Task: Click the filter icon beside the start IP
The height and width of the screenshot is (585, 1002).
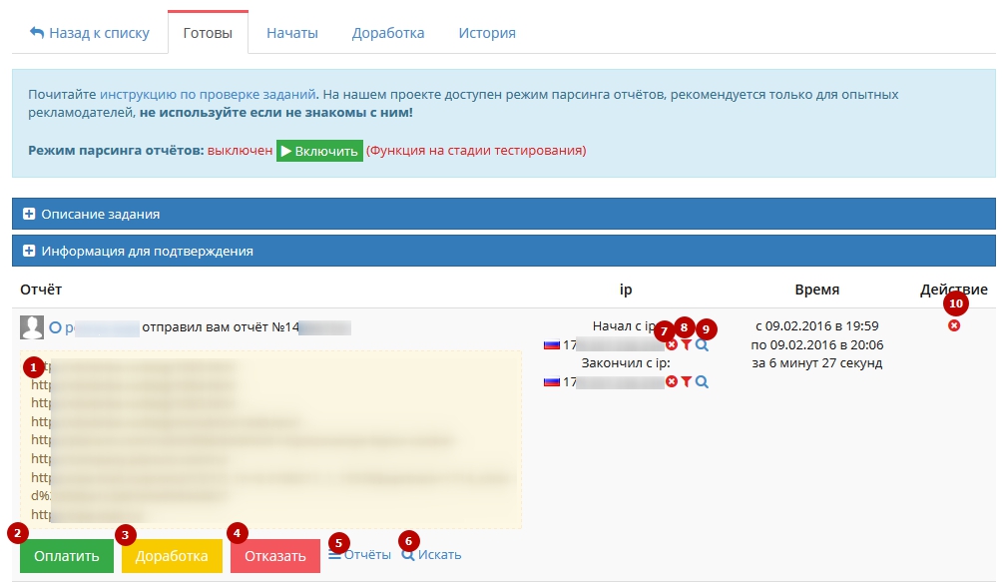Action: 687,345
